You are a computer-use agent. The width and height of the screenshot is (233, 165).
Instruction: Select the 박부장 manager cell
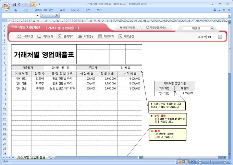tap(40, 83)
